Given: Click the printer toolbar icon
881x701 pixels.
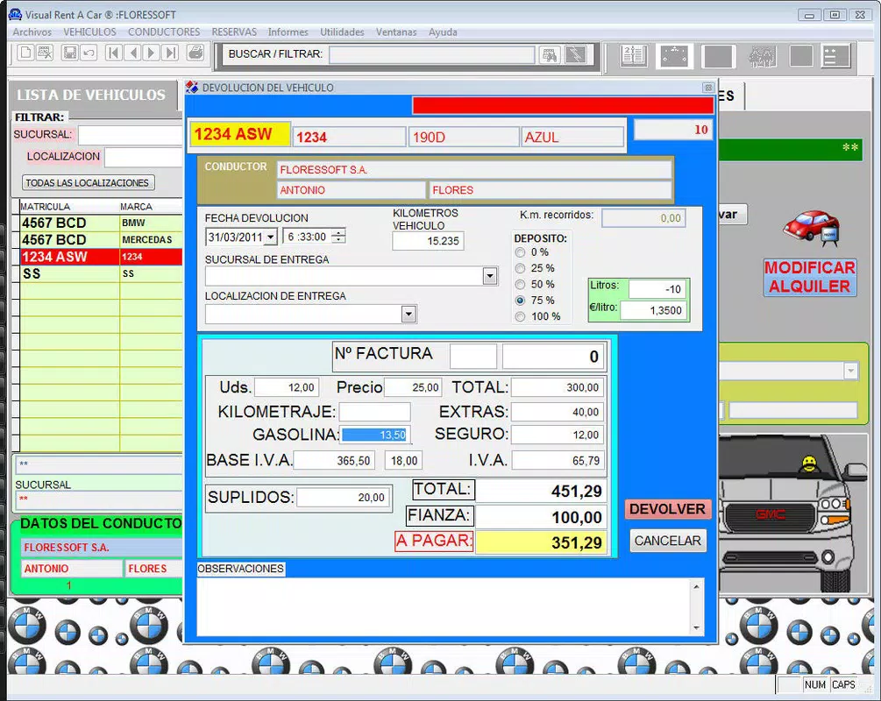Looking at the screenshot, I should point(195,53).
